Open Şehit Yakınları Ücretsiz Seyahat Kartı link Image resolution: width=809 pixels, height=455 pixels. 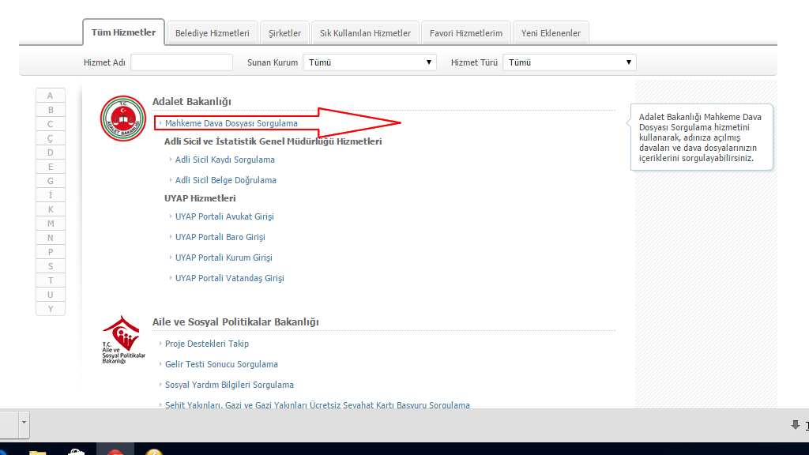click(318, 405)
